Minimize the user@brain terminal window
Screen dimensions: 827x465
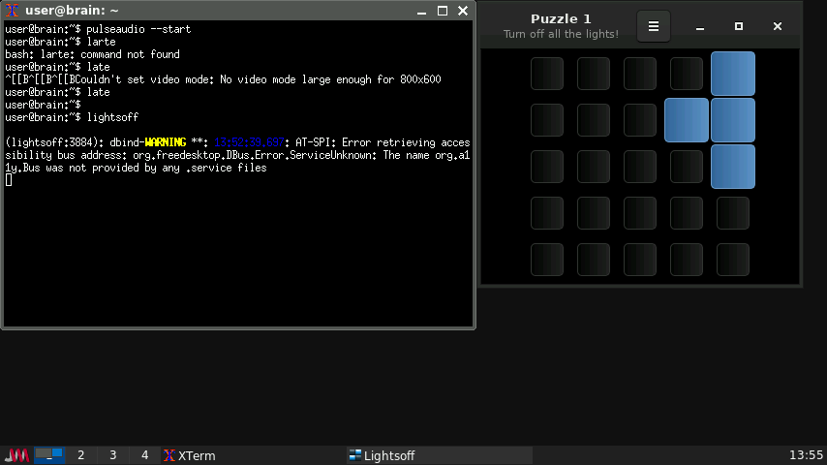point(423,11)
